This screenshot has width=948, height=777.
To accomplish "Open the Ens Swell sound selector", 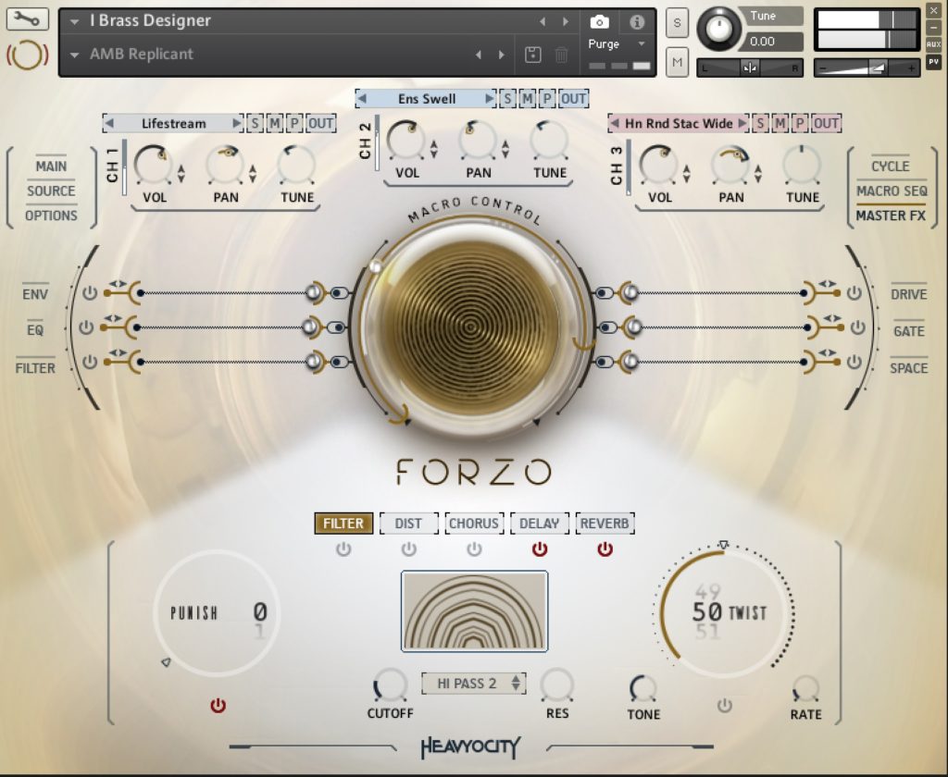I will pyautogui.click(x=426, y=98).
